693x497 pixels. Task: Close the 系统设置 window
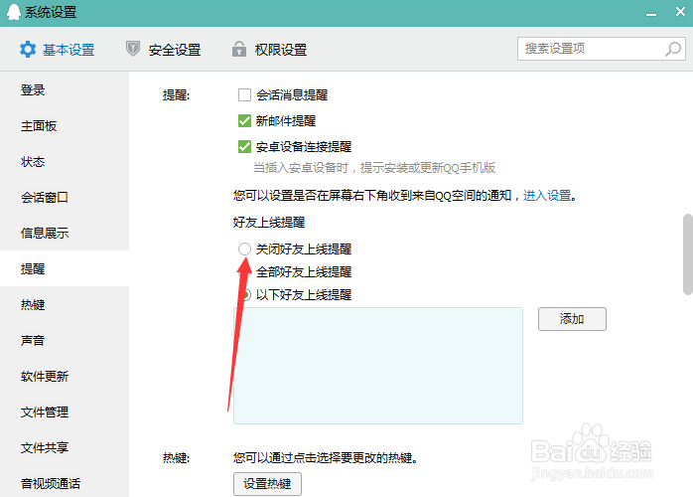(x=680, y=12)
